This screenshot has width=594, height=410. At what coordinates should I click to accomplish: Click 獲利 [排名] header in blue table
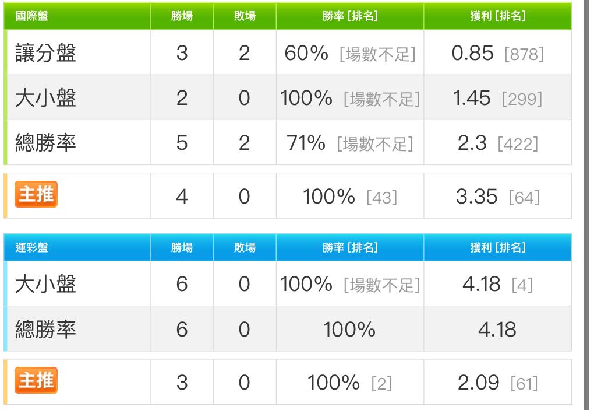pyautogui.click(x=497, y=248)
